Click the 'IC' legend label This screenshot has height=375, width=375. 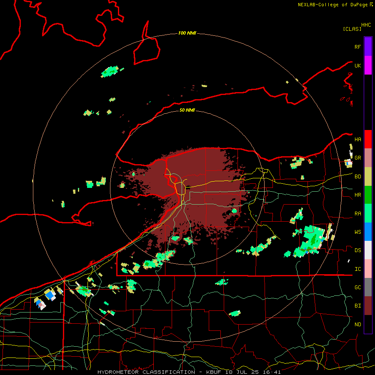click(357, 269)
